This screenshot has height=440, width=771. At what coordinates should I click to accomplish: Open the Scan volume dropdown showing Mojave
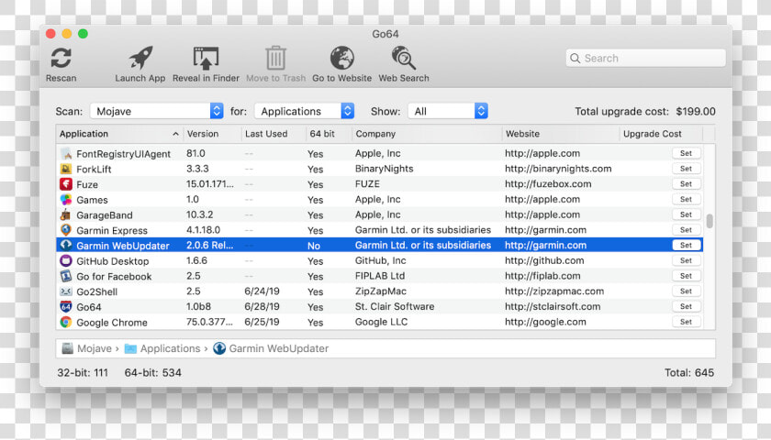tap(156, 111)
